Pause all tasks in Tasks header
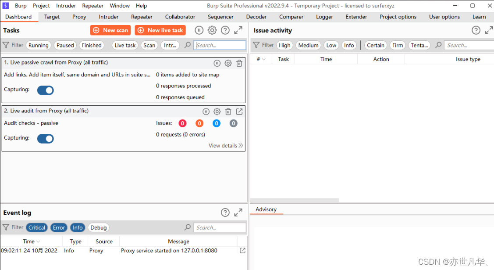The width and height of the screenshot is (494, 270). pyautogui.click(x=199, y=30)
